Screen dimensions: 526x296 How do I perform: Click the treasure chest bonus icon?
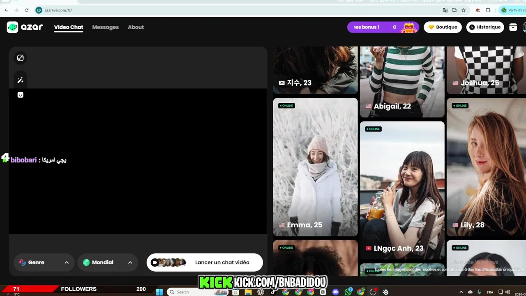coord(409,27)
